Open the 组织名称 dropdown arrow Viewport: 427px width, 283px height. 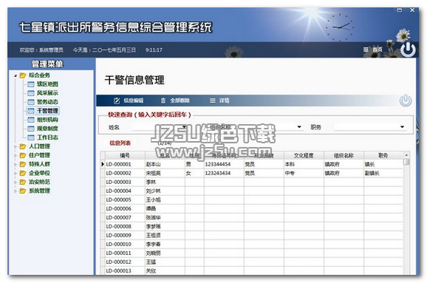tap(299, 127)
